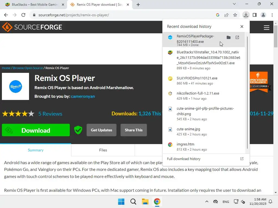Open the Google icon in address bar

218,15
